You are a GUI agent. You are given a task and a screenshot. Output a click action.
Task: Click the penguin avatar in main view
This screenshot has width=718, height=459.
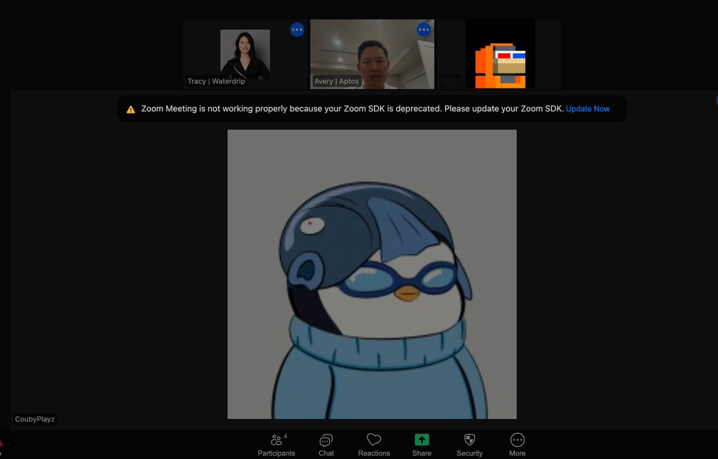[x=372, y=274]
